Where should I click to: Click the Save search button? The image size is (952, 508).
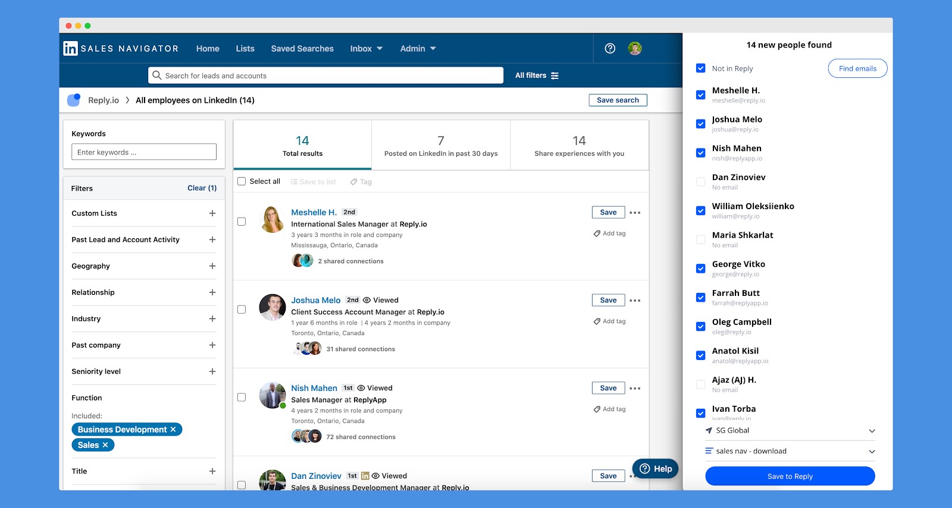[x=618, y=100]
